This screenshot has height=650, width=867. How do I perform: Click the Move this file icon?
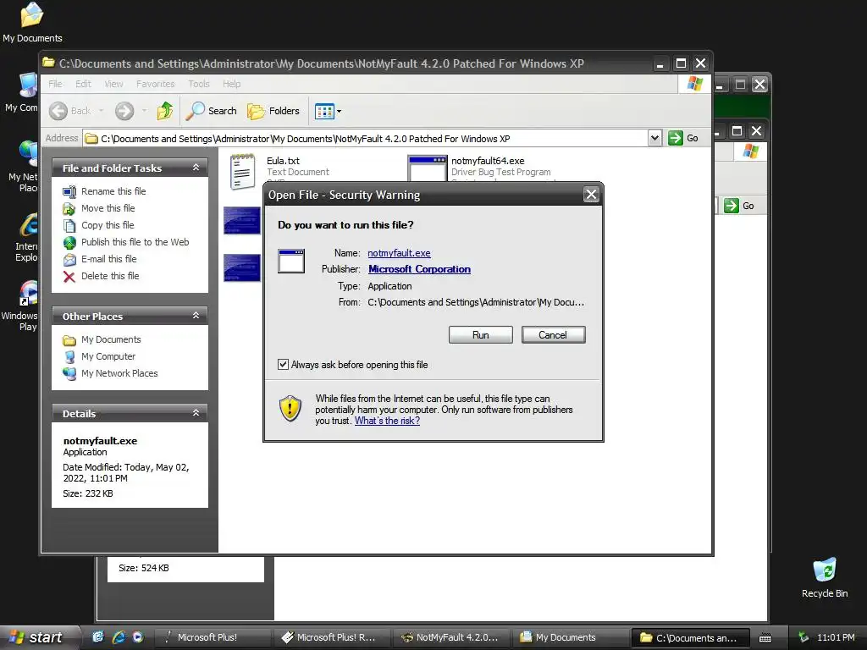point(69,208)
